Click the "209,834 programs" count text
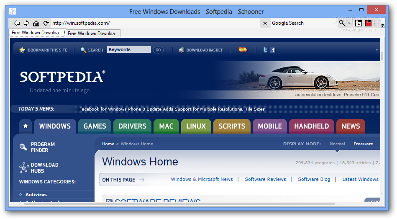The width and height of the screenshot is (397, 219). tap(315, 163)
